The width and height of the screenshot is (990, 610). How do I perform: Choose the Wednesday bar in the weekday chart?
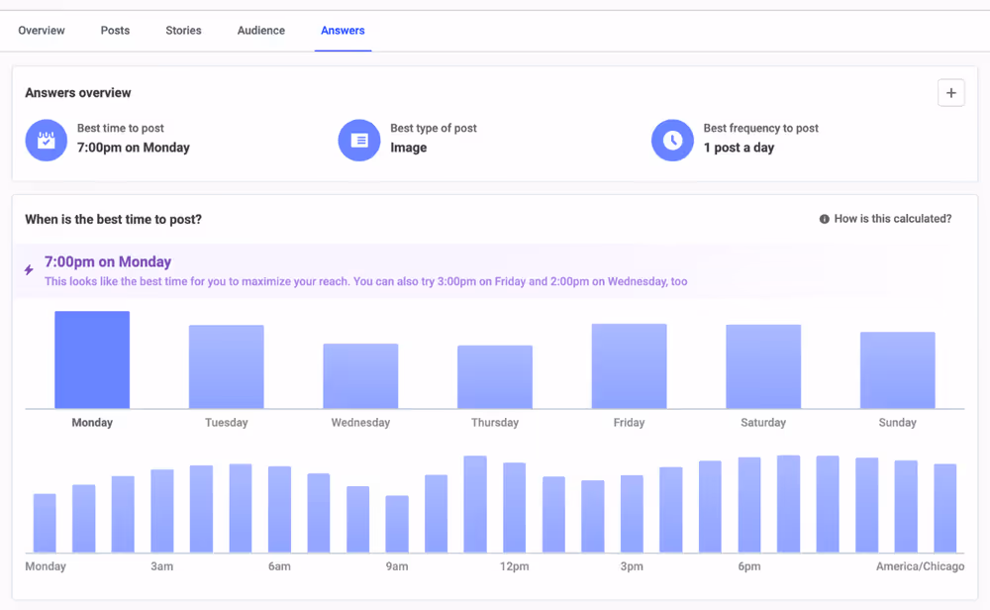coord(360,376)
